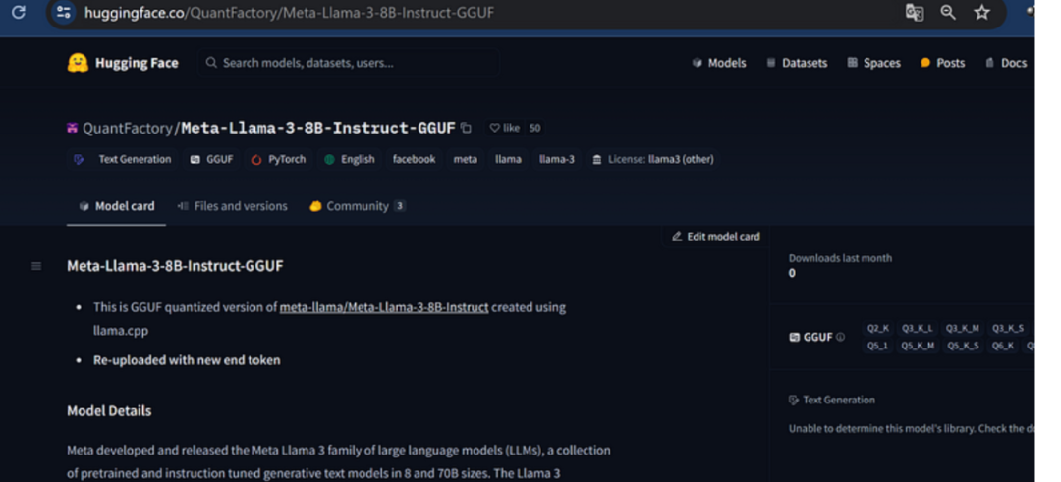Like the model with heart button
The height and width of the screenshot is (482, 1061).
coord(505,128)
